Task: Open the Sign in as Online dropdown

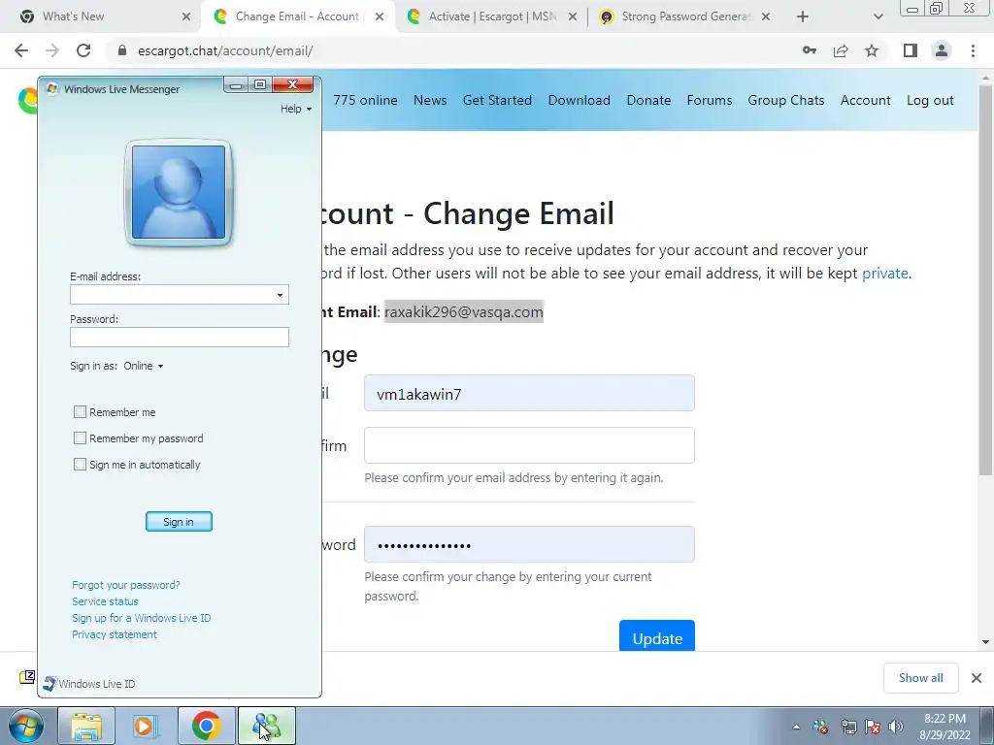Action: point(144,366)
